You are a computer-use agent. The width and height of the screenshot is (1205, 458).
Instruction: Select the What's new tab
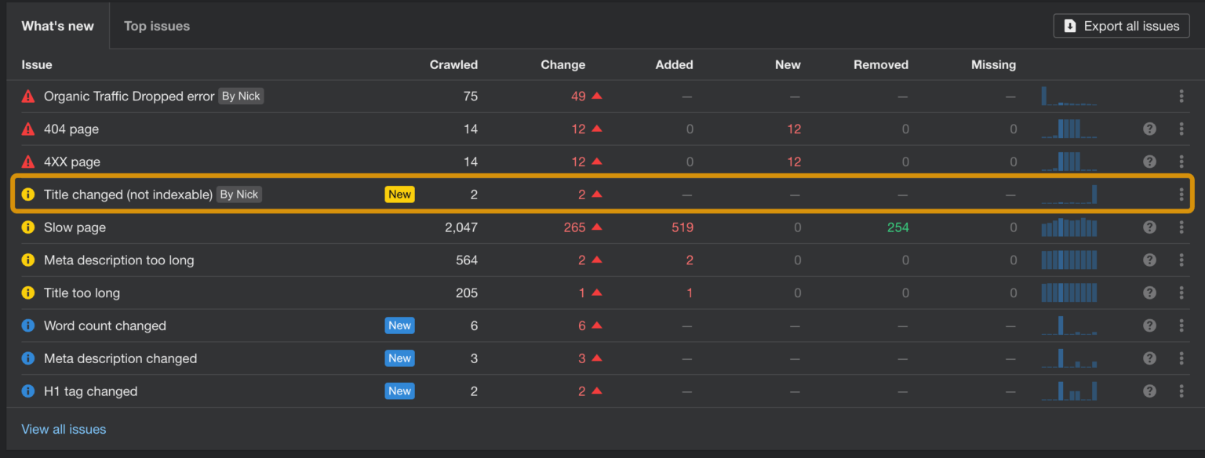tap(57, 25)
